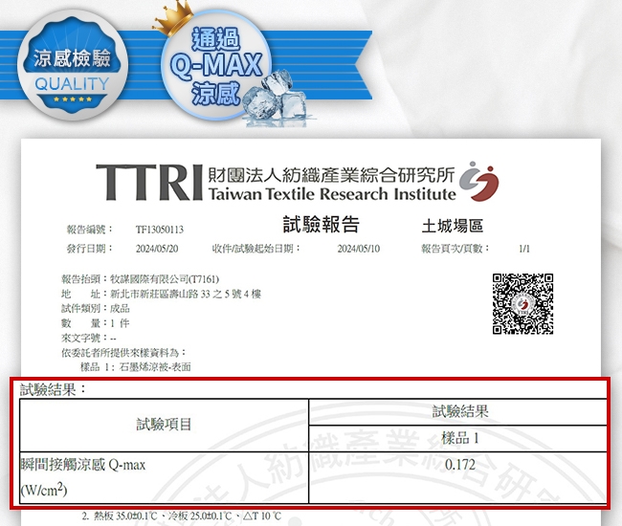
Task: Click the 0.172 result value
Action: click(460, 465)
